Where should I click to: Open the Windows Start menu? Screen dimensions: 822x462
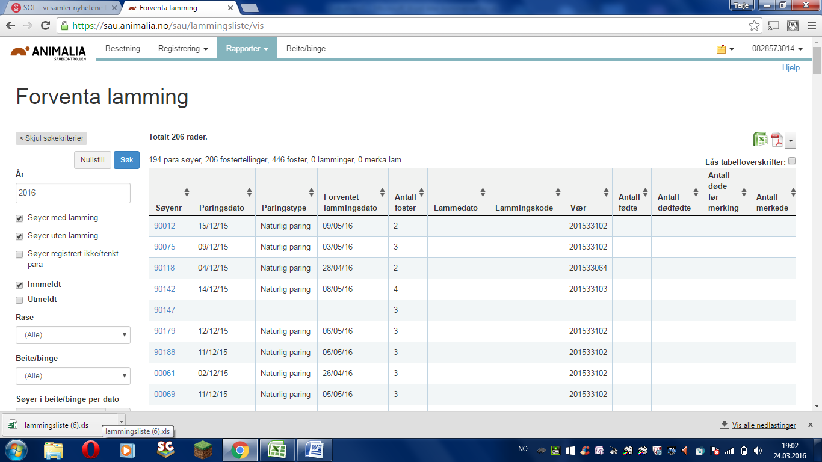click(x=16, y=449)
